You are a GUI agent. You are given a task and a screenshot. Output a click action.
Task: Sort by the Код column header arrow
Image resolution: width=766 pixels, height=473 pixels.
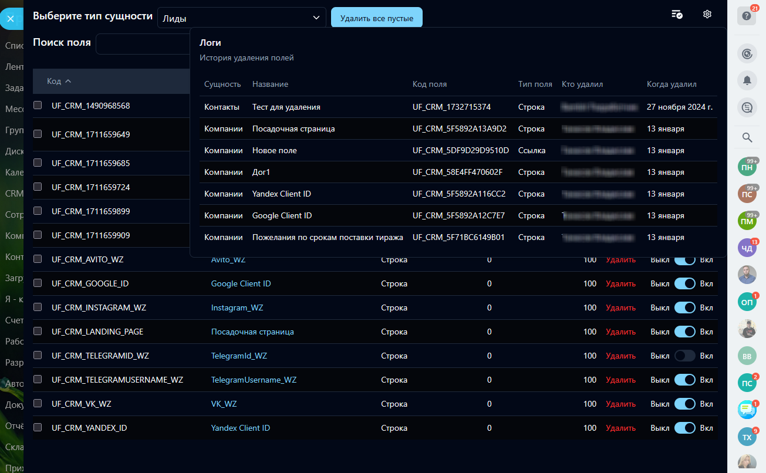(x=68, y=81)
